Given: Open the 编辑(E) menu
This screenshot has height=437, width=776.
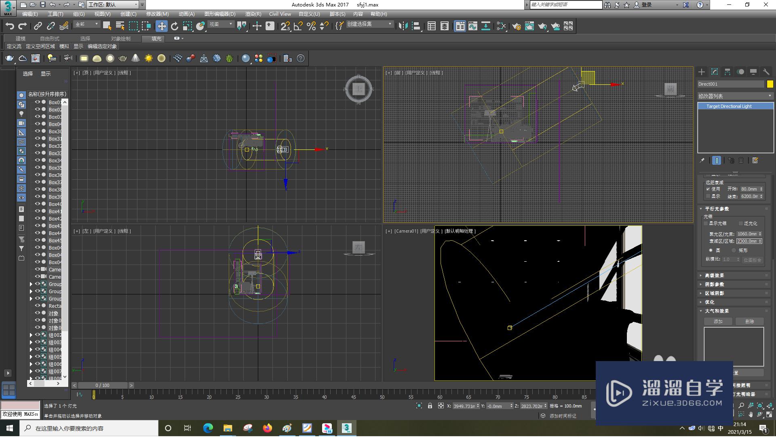Looking at the screenshot, I should [30, 14].
